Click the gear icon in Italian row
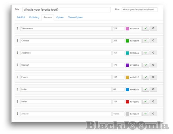Screen dimensions: 173x134 [x=153, y=101]
